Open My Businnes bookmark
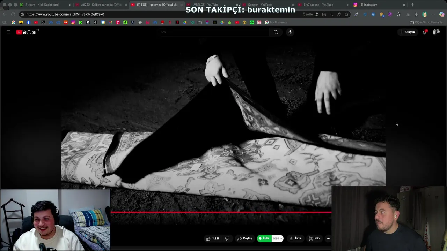Screen dimensions: 447x251 point(276,22)
